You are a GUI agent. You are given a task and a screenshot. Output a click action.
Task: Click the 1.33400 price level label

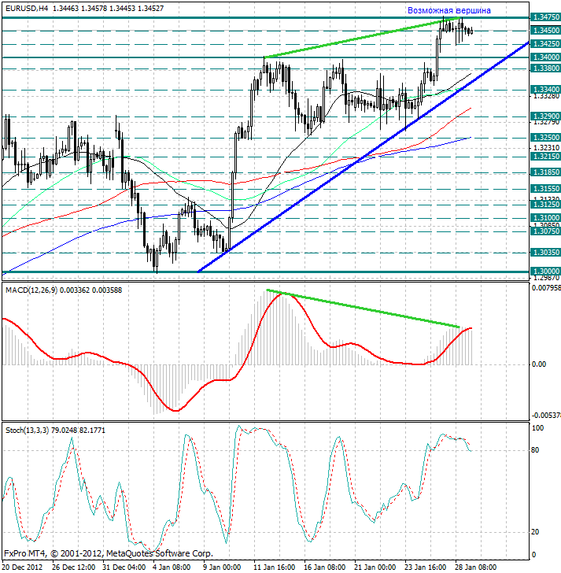click(x=546, y=90)
